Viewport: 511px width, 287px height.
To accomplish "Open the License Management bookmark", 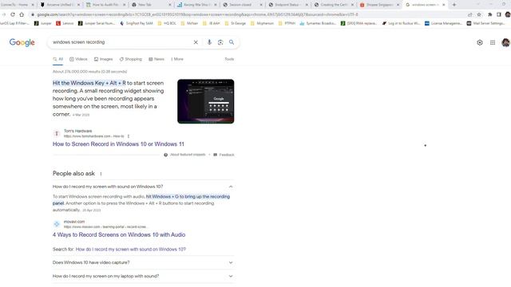I will (x=443, y=23).
